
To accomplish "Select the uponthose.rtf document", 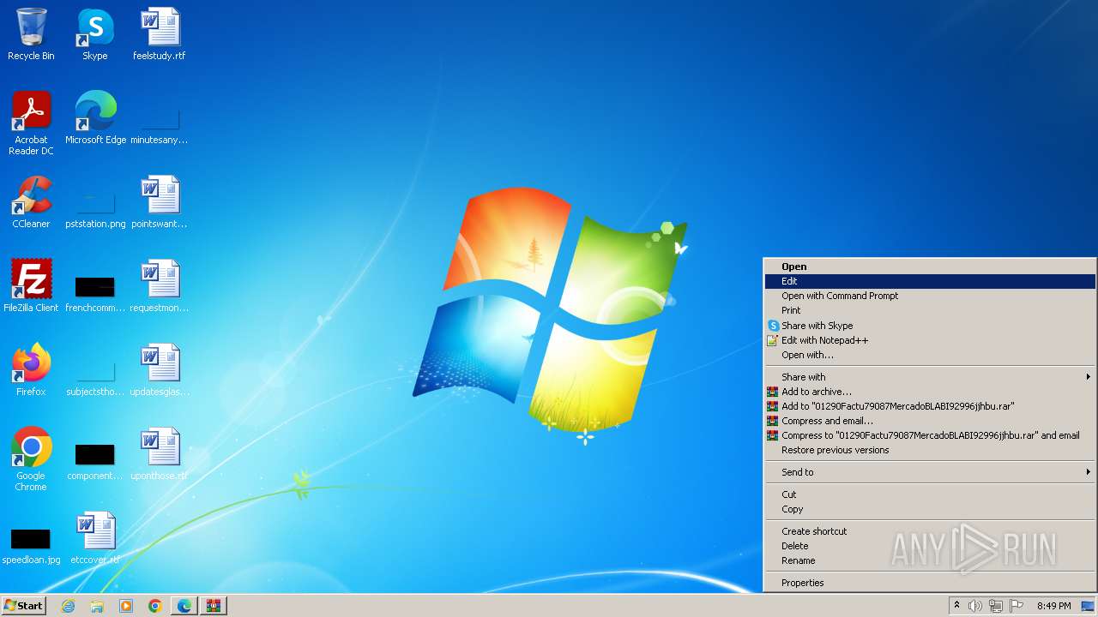I will 160,454.
